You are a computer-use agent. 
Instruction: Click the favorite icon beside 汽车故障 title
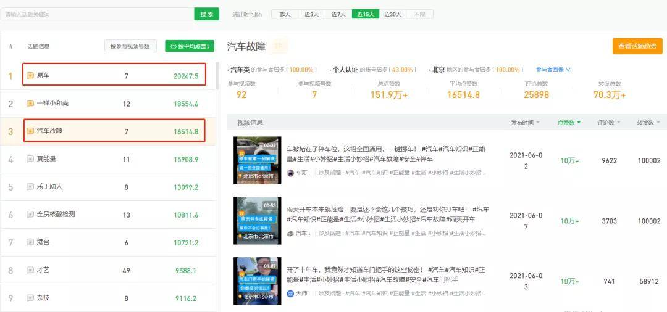click(x=279, y=46)
